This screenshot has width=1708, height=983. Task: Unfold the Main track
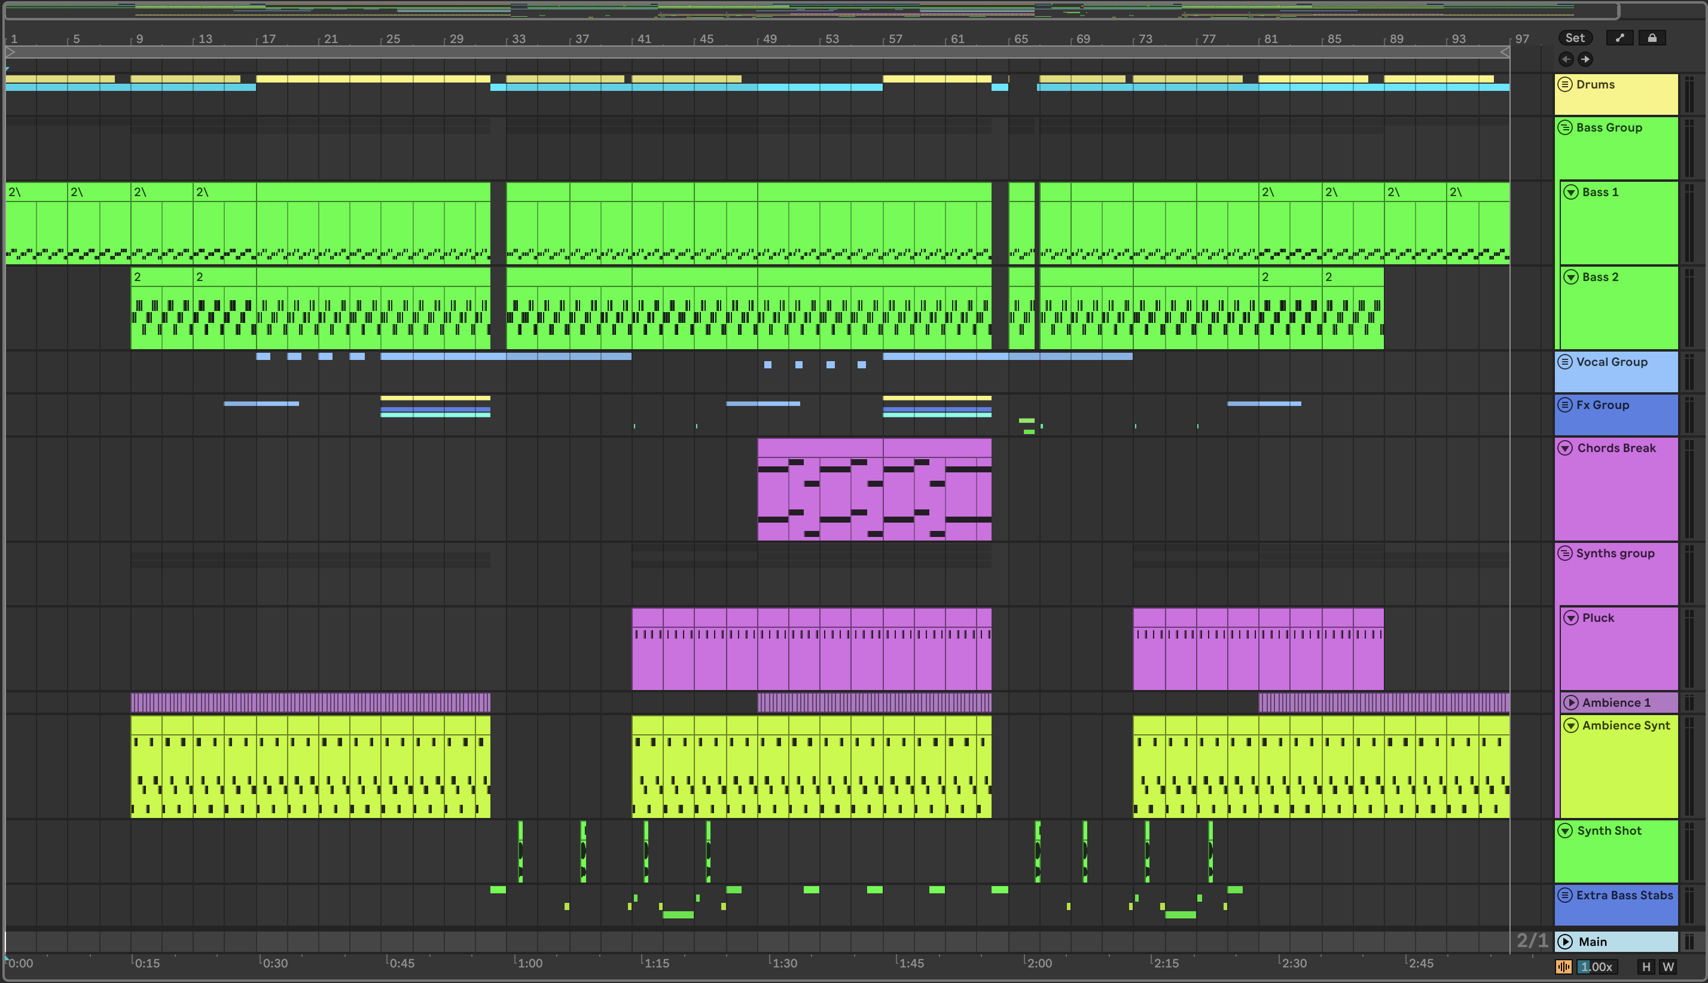[x=1565, y=942]
